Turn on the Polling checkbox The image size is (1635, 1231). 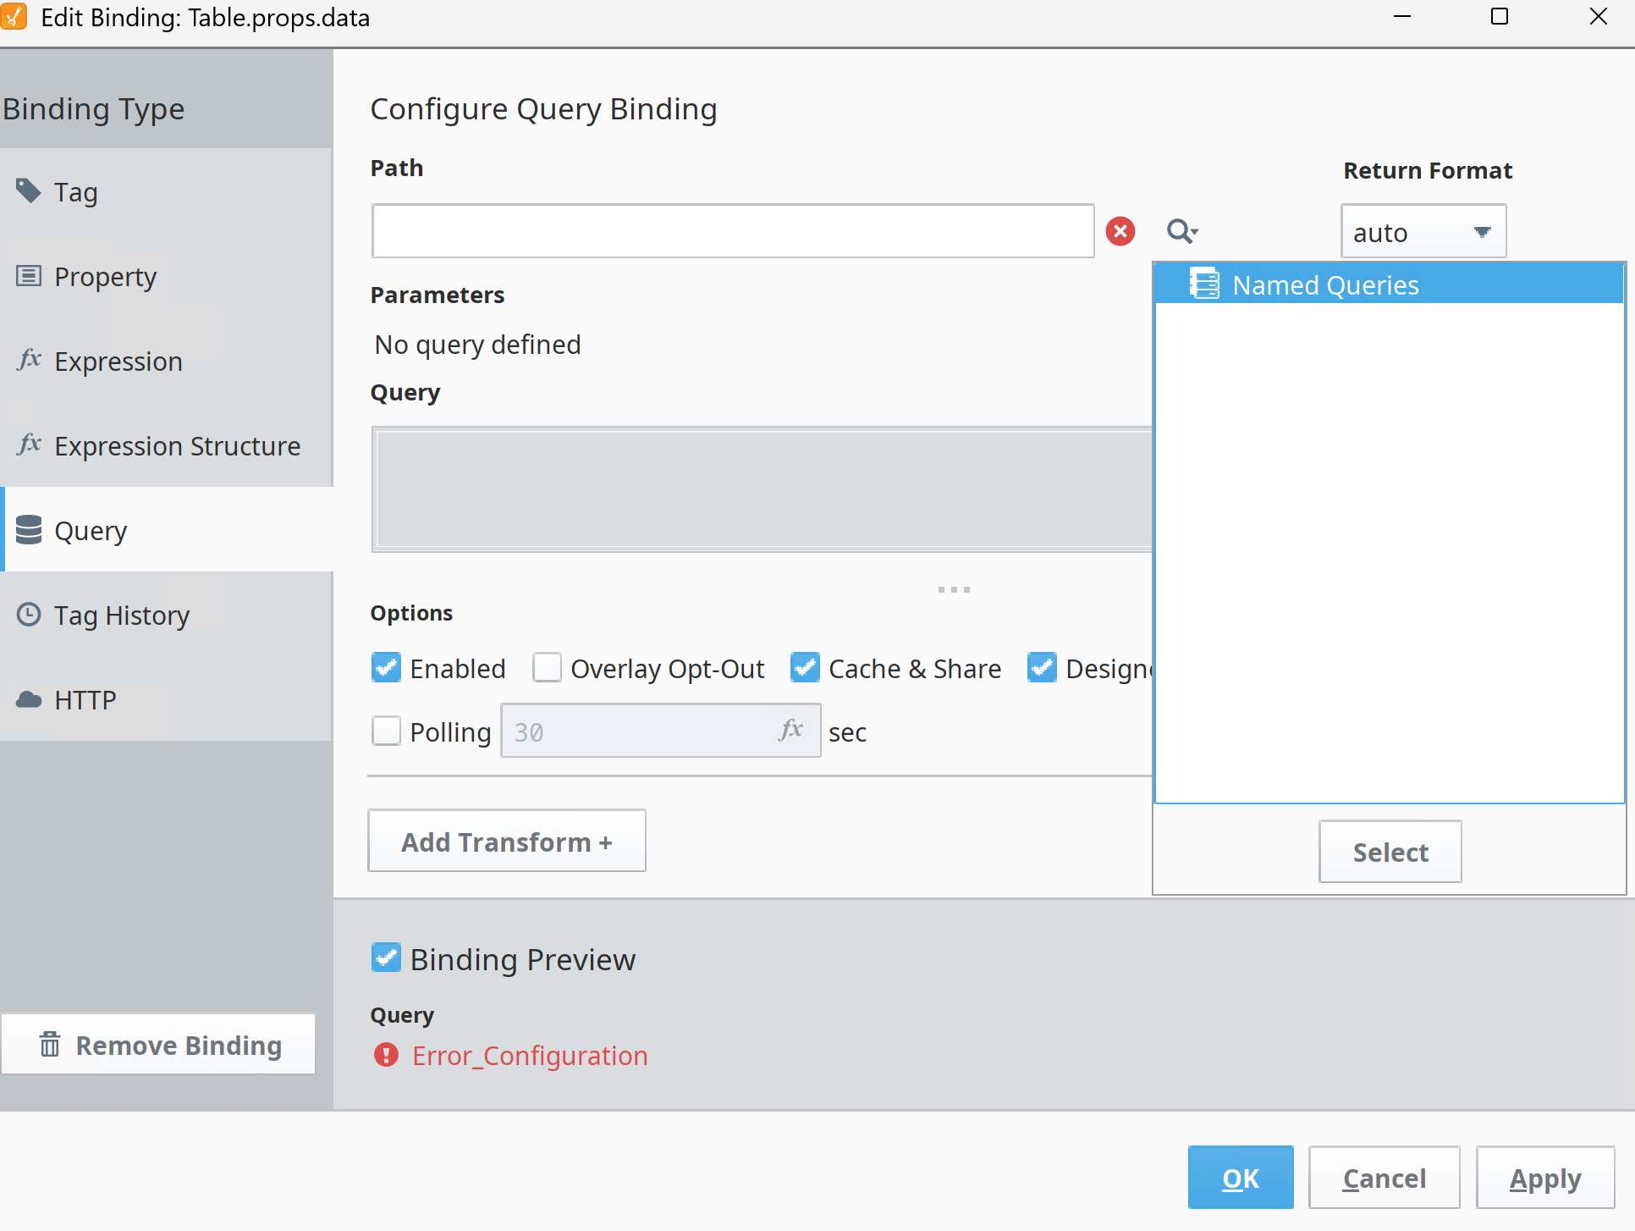386,731
